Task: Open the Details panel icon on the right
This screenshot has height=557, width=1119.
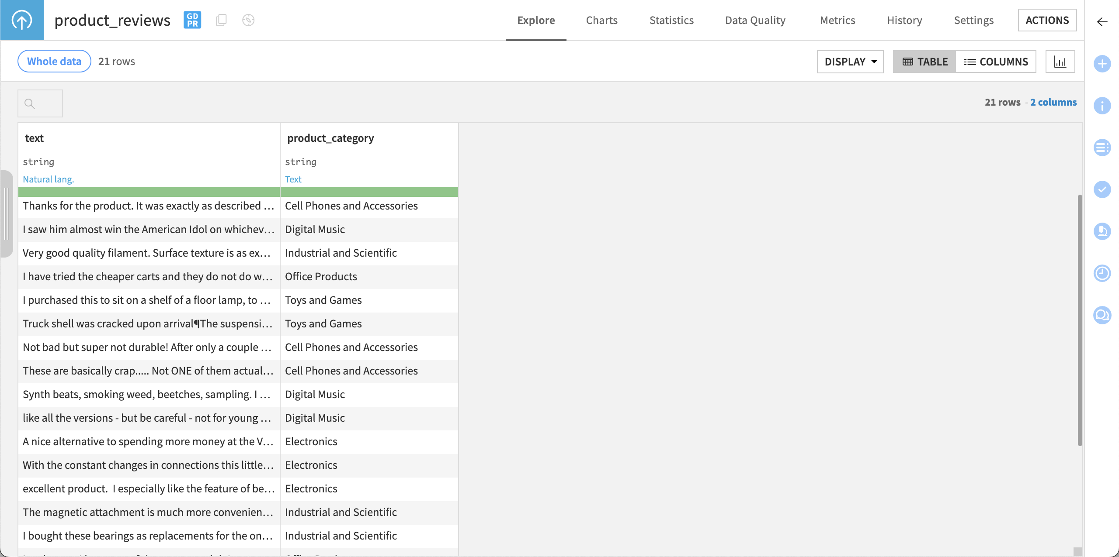Action: click(1102, 148)
